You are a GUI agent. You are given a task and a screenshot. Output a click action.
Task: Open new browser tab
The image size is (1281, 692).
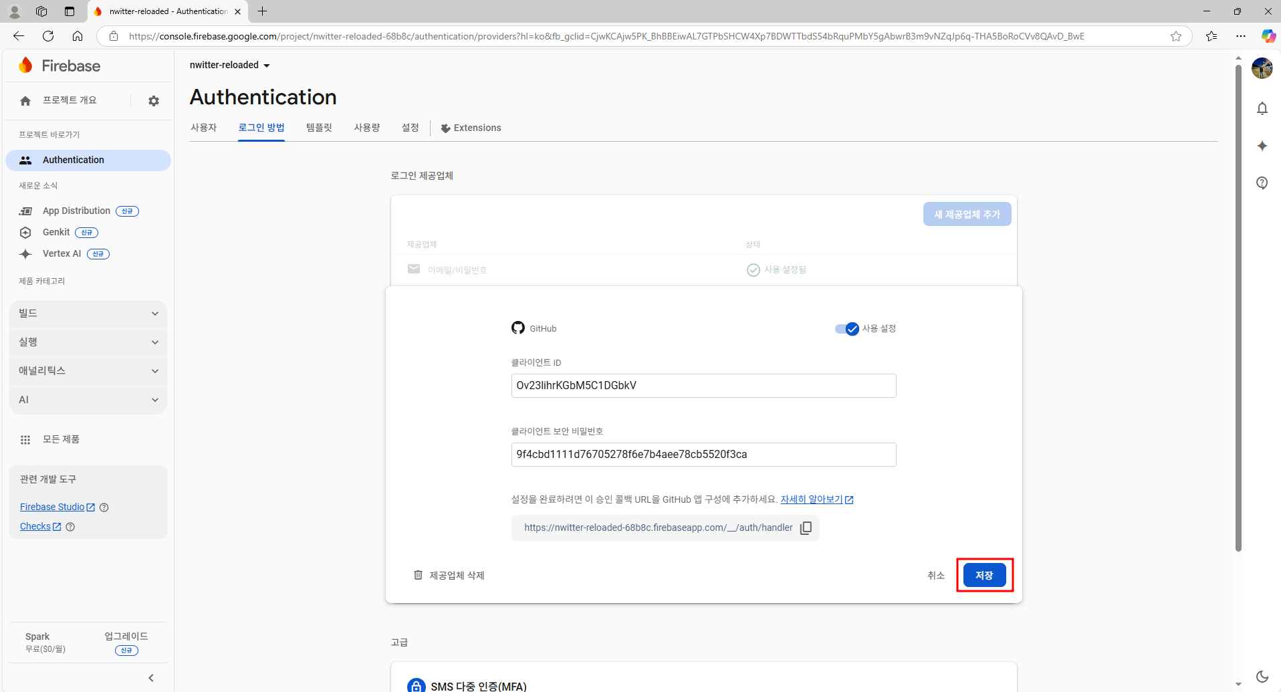[263, 11]
